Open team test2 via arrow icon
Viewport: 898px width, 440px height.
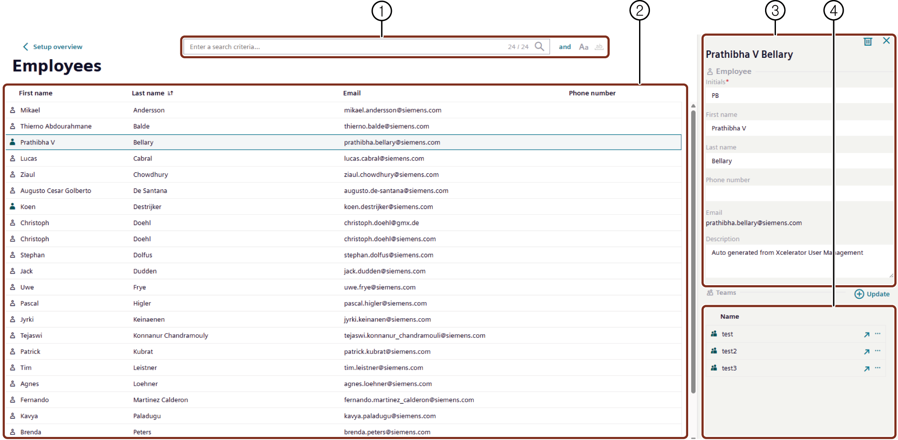pos(866,351)
